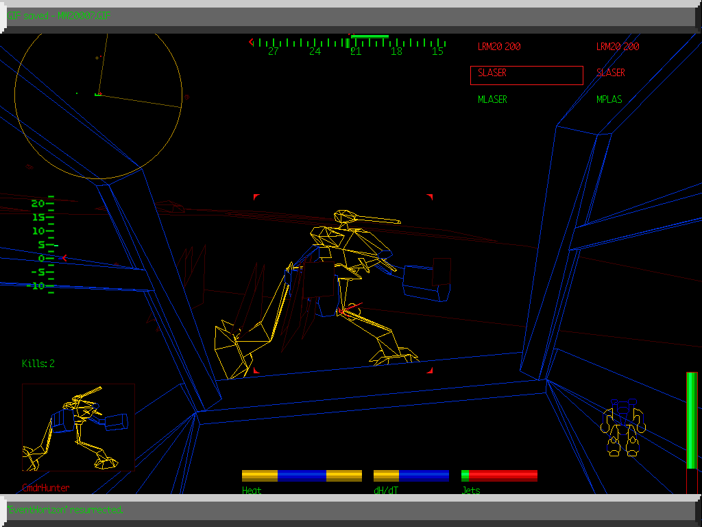
Task: Select the left LRM20 200 weapon entry
Action: pyautogui.click(x=499, y=47)
